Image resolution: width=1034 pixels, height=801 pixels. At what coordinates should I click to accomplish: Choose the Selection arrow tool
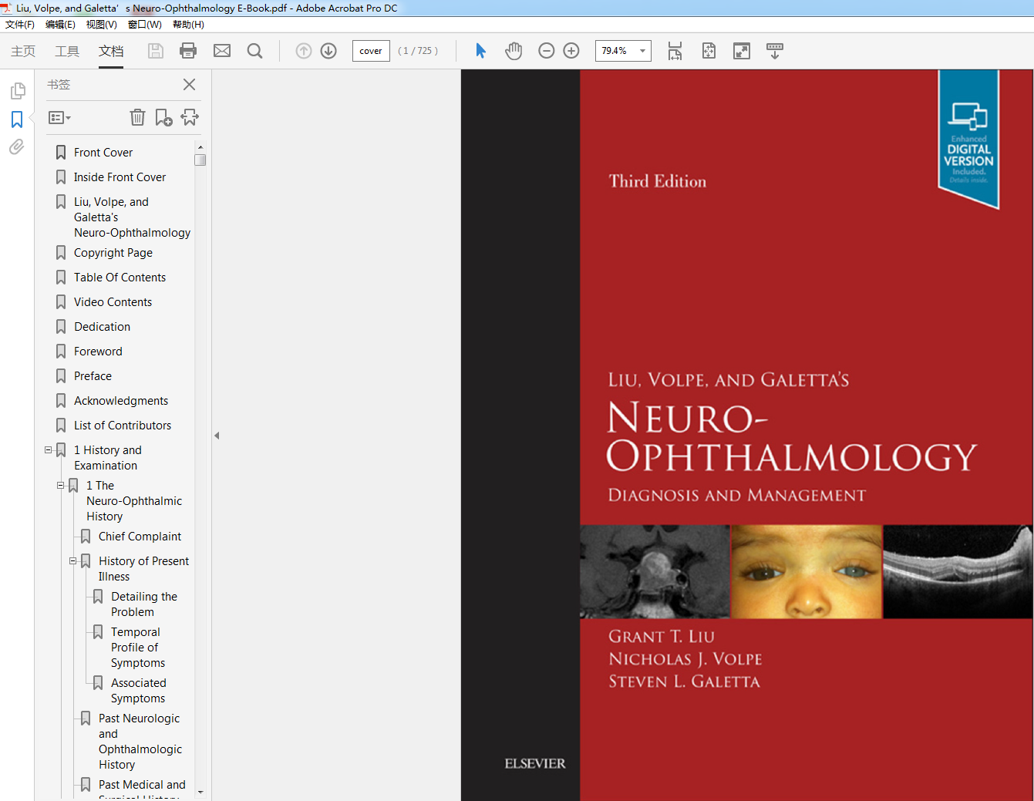point(481,51)
